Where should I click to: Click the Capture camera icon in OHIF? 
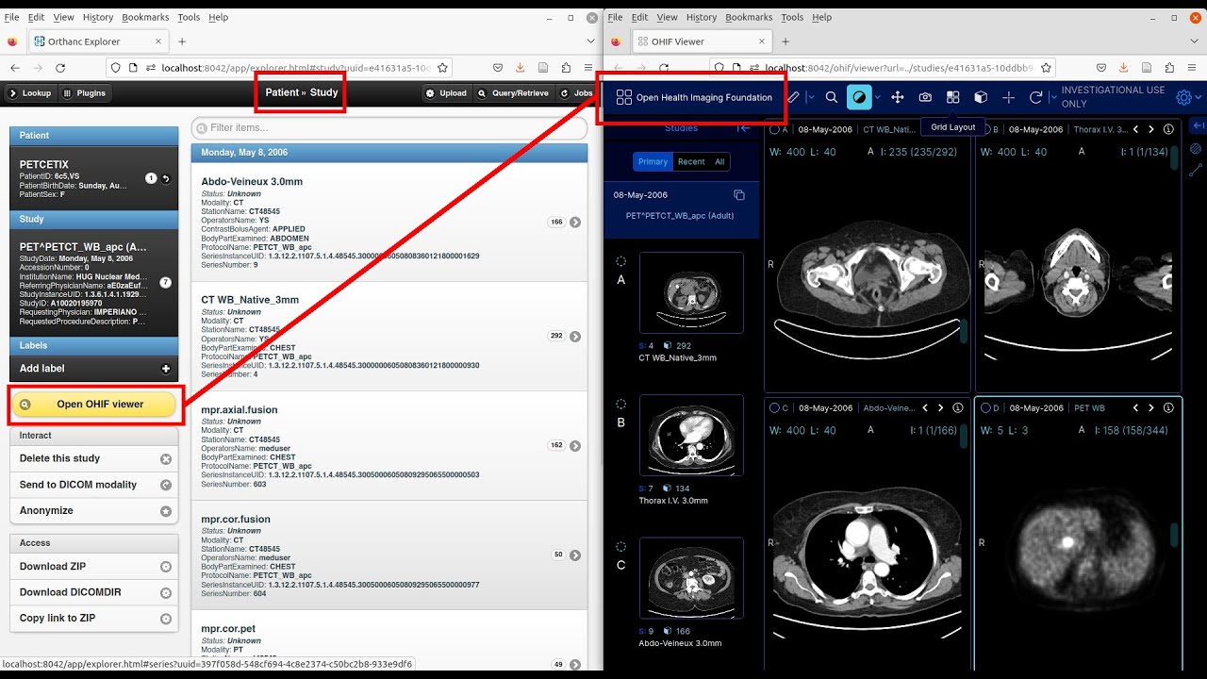925,97
